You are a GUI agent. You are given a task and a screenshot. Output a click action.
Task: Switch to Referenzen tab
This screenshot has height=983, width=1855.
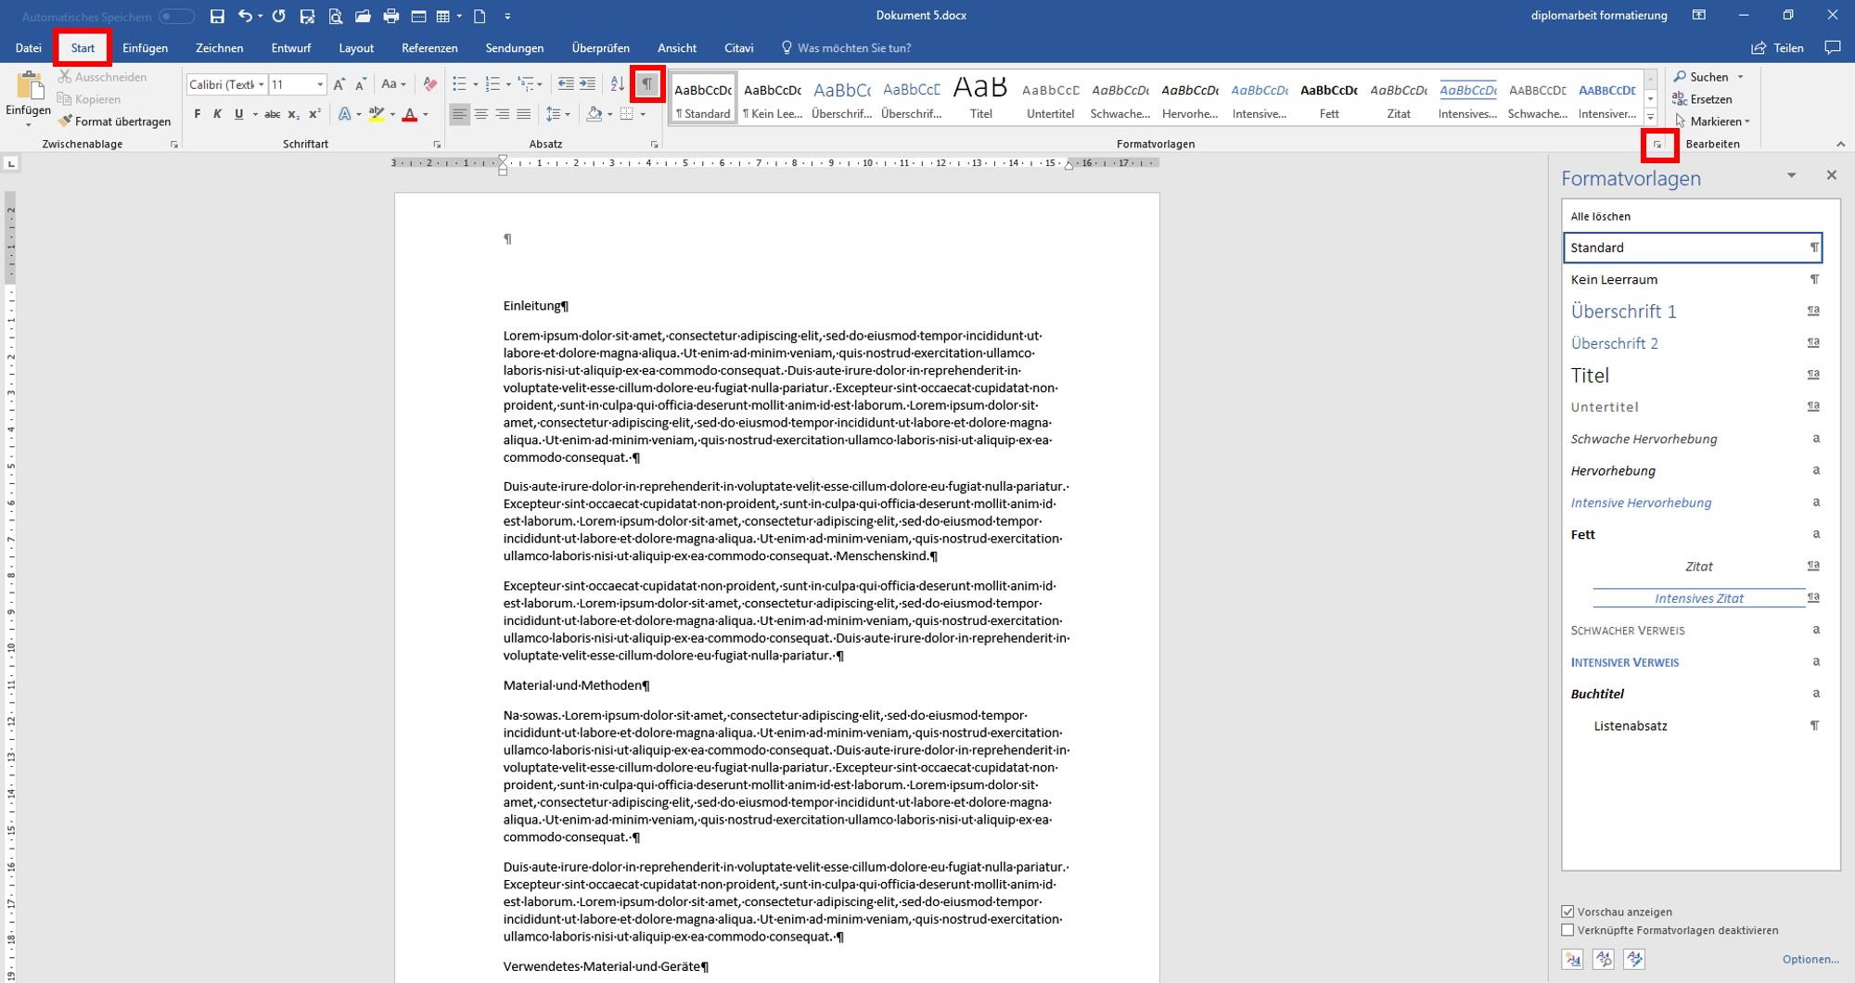429,48
